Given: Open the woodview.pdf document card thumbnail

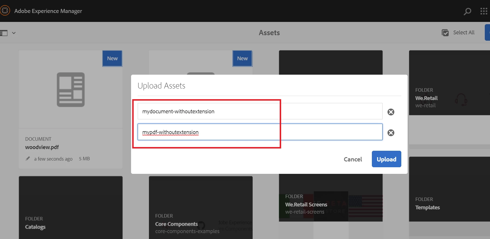Looking at the screenshot, I should pos(71,89).
